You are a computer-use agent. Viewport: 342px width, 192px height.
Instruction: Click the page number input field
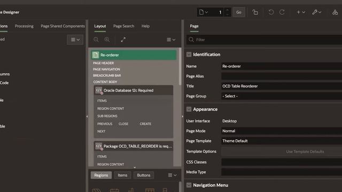(217, 12)
